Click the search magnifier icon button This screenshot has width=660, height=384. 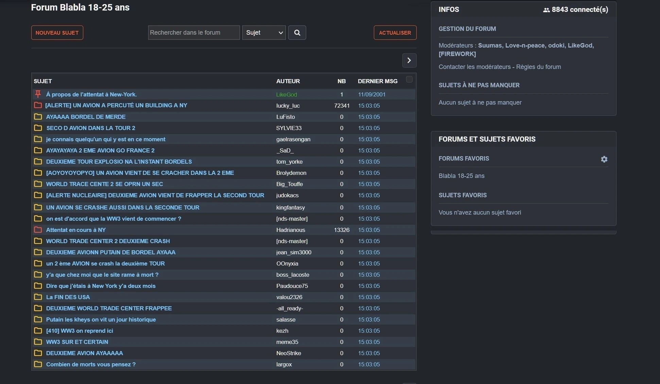[297, 33]
